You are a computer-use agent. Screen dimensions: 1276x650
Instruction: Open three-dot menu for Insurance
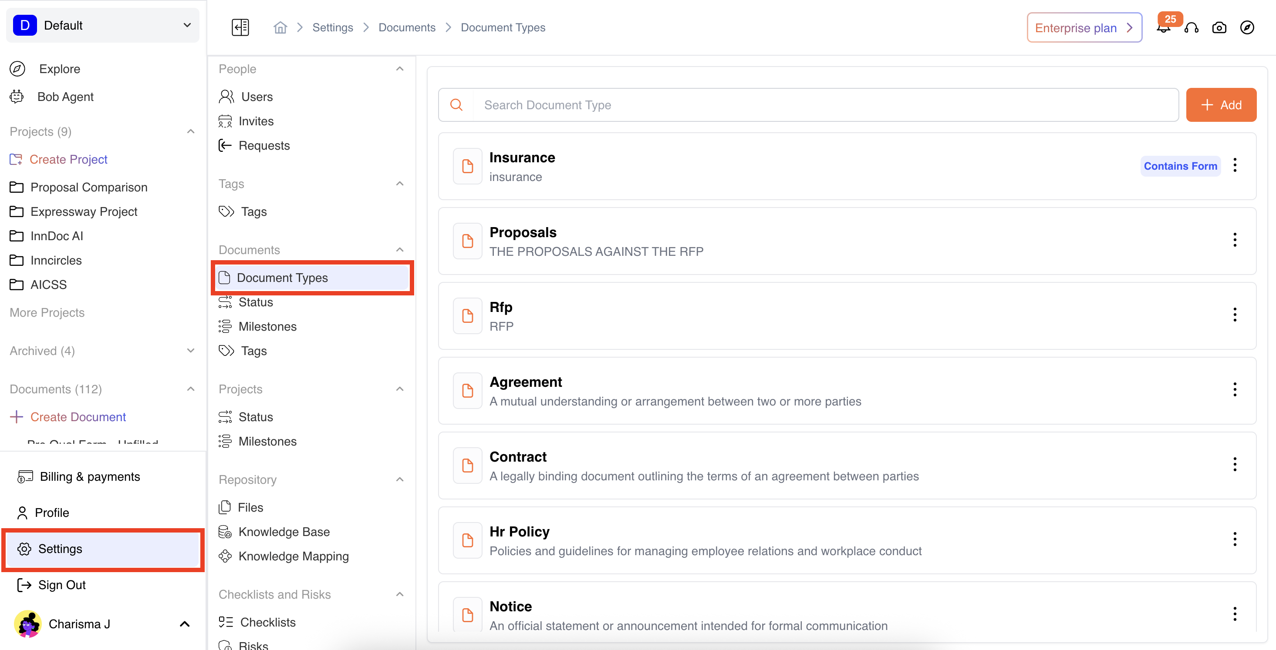click(1234, 165)
